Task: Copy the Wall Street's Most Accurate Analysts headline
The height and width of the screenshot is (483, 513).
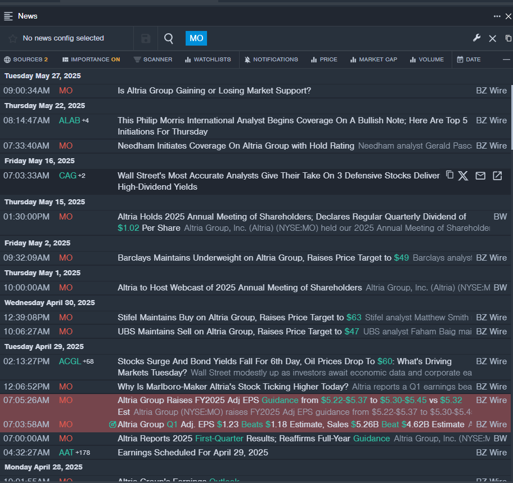Action: (450, 175)
